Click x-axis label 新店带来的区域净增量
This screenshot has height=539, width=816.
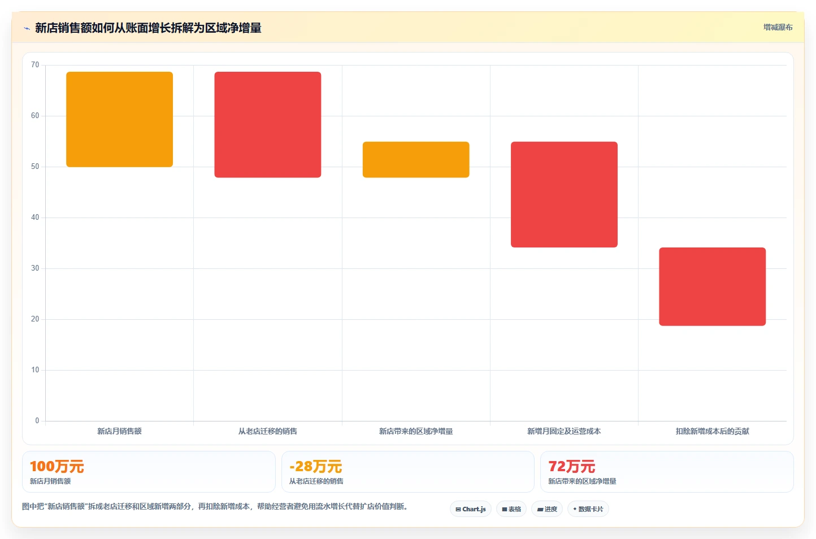pyautogui.click(x=416, y=431)
